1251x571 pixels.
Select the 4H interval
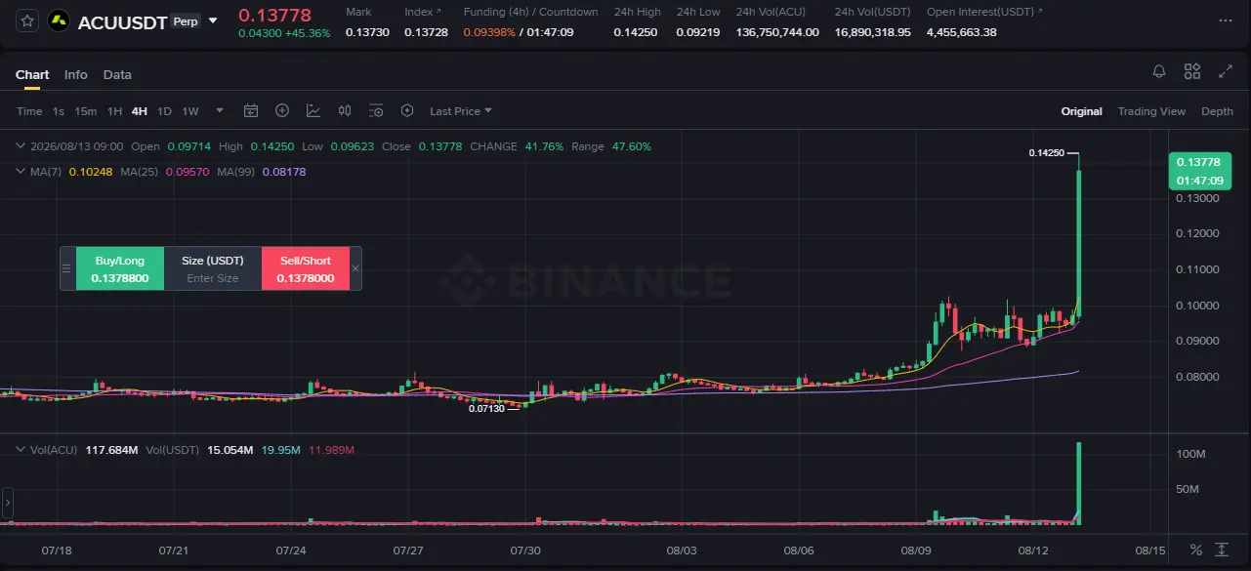(140, 111)
